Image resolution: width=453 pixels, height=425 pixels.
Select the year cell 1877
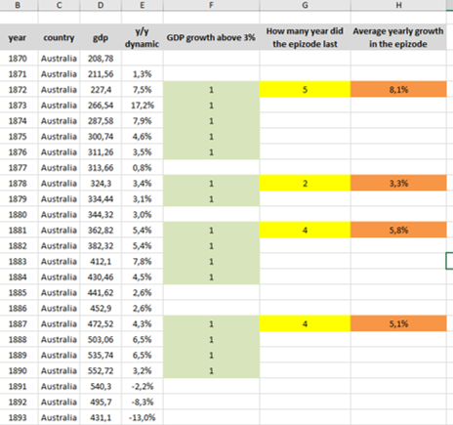pos(19,168)
